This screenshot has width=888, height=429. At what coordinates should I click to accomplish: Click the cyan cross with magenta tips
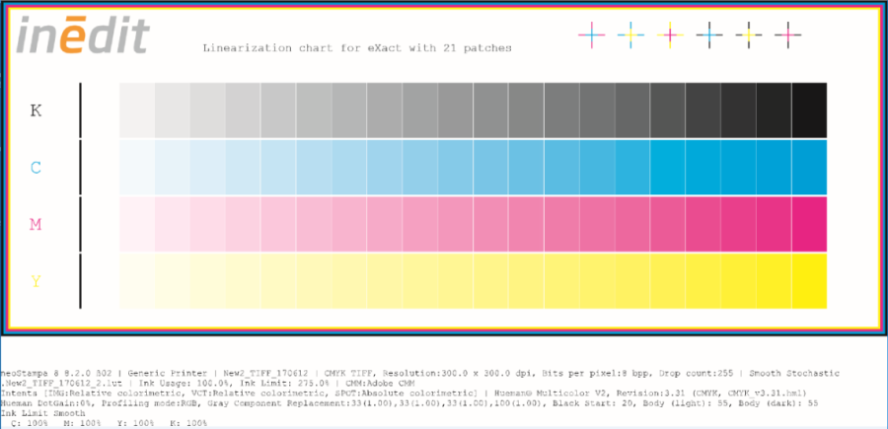pyautogui.click(x=592, y=35)
